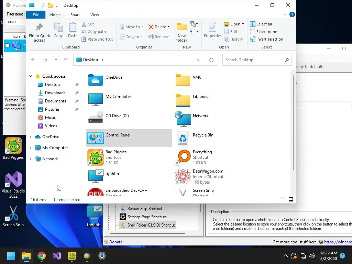
Task: Click the Copy ribbon button
Action: pyautogui.click(x=58, y=30)
